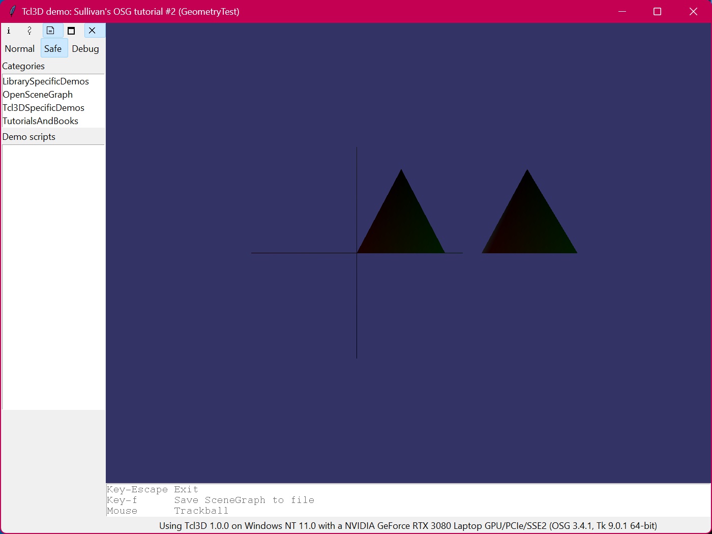Click the right triangle in the 3D view
Viewport: 712px width, 534px height.
pos(529,224)
